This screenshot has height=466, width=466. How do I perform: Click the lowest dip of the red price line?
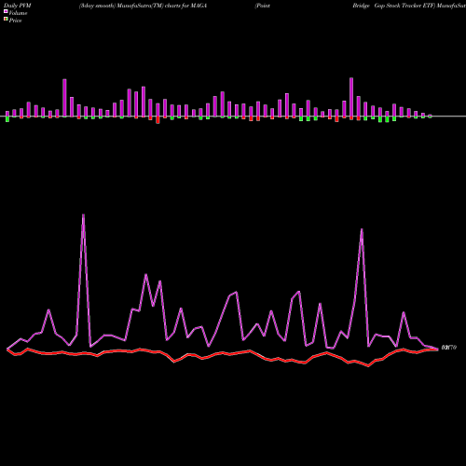pyautogui.click(x=368, y=365)
